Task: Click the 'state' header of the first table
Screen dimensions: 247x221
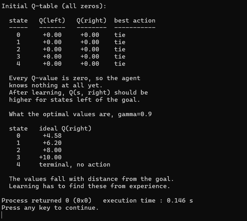Action: pos(18,20)
